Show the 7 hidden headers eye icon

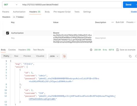pos(14,17)
